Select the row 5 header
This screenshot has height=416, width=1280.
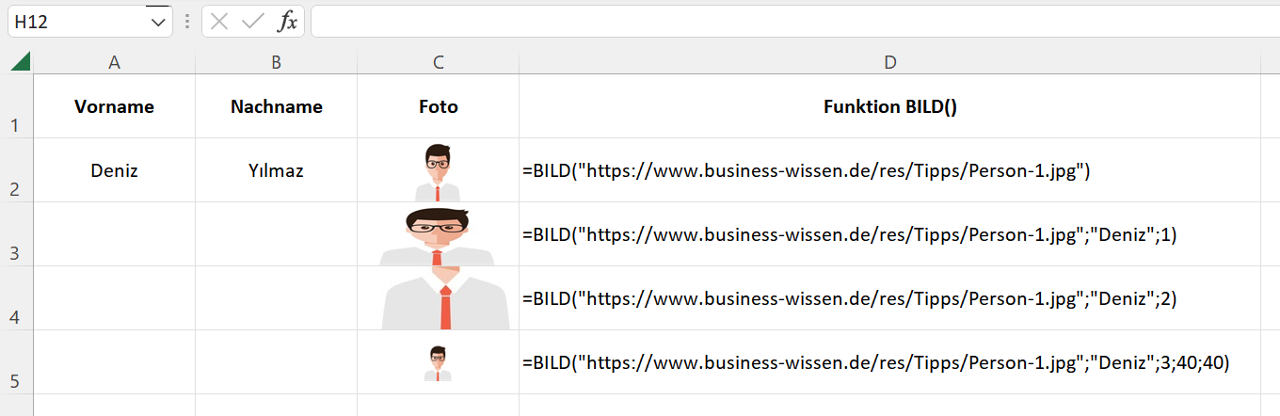pos(16,362)
